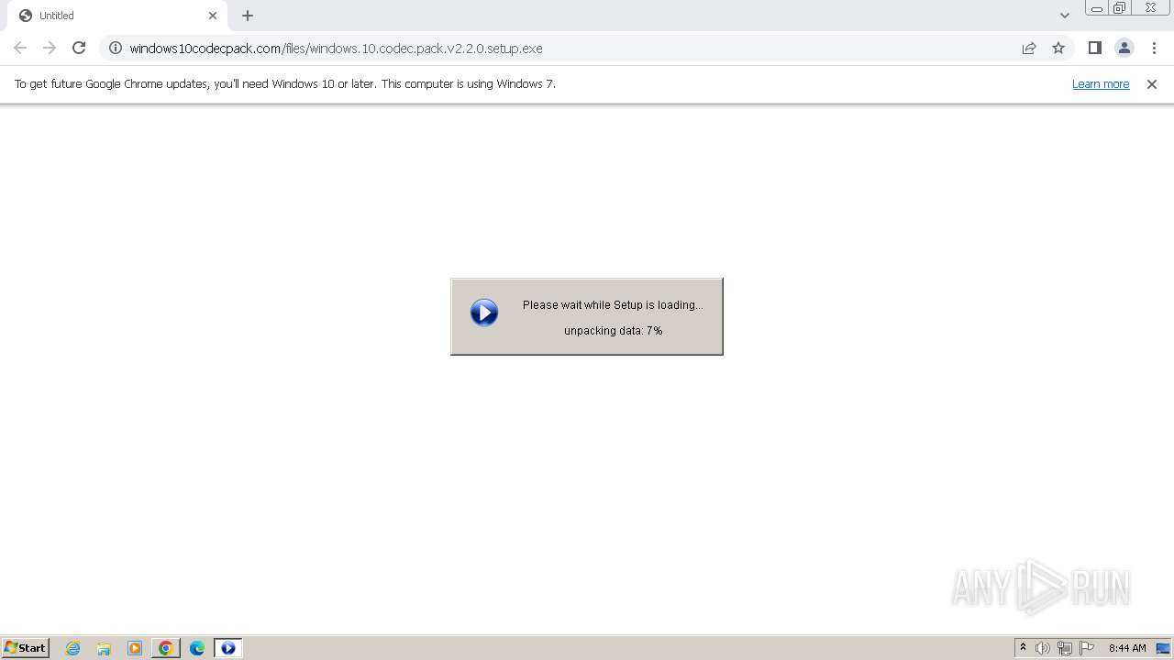Reload the current page
Viewport: 1174px width, 660px height.
(79, 48)
